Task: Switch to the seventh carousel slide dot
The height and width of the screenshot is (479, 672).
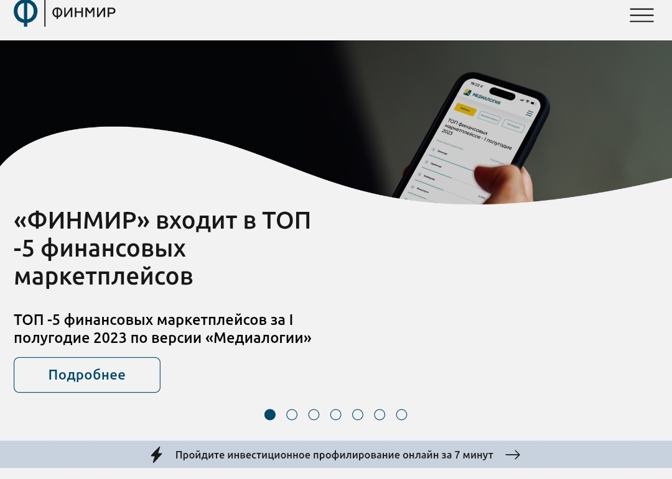Action: (401, 415)
